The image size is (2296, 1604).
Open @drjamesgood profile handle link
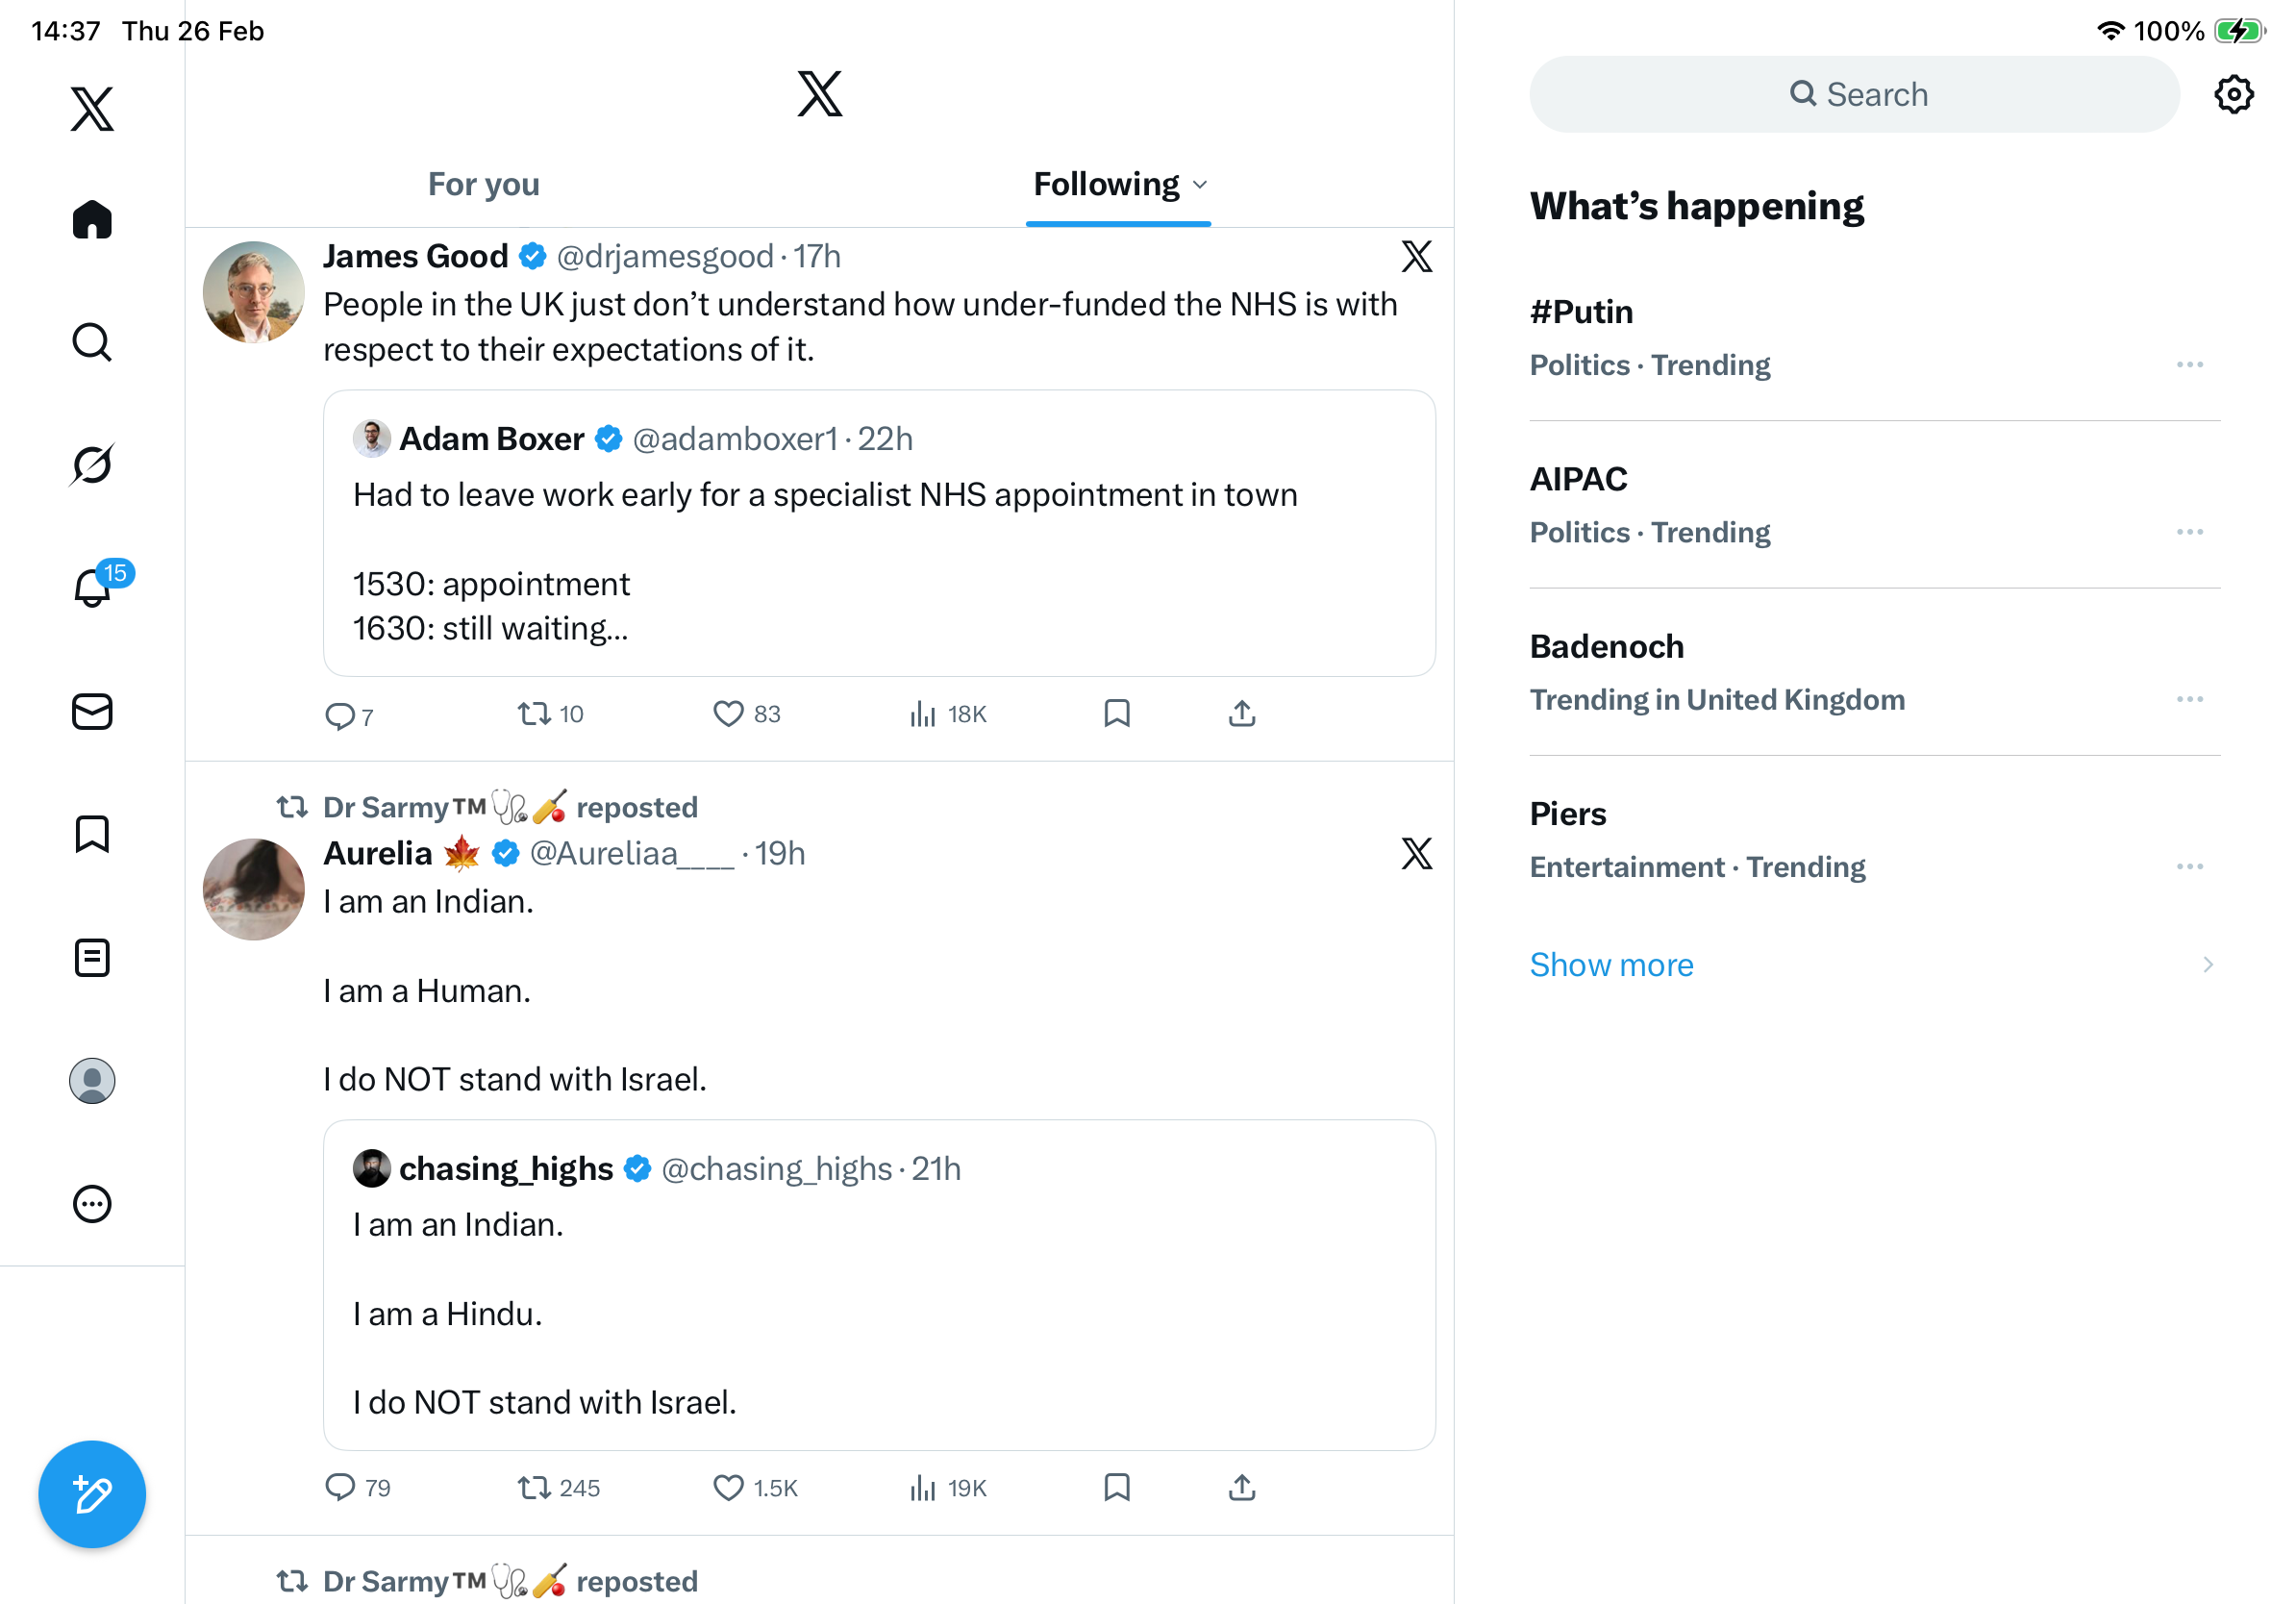coord(664,257)
